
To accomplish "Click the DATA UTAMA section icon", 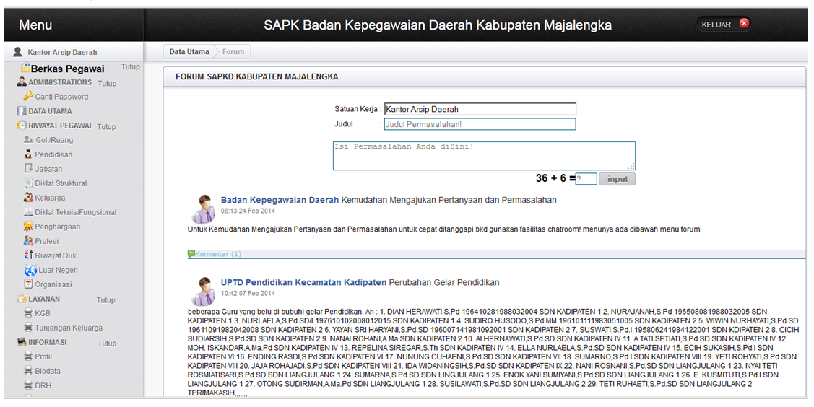I will (22, 111).
